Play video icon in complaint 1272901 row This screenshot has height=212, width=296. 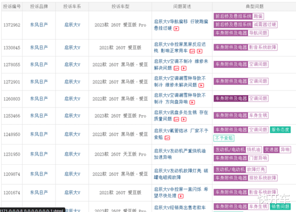click(201, 85)
